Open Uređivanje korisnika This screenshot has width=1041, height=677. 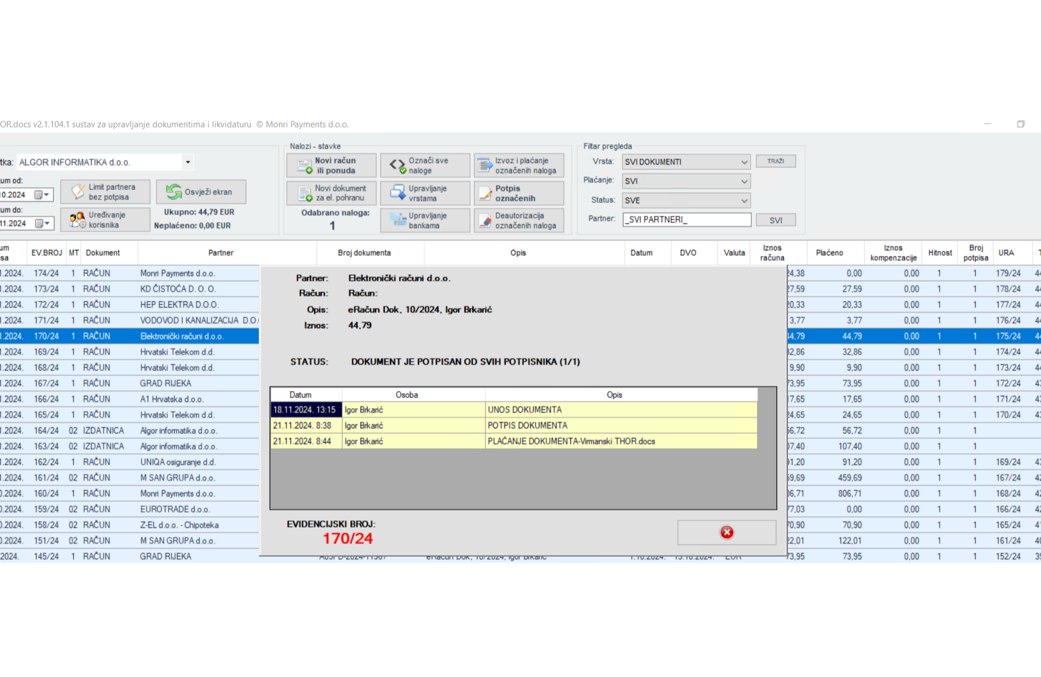(105, 220)
